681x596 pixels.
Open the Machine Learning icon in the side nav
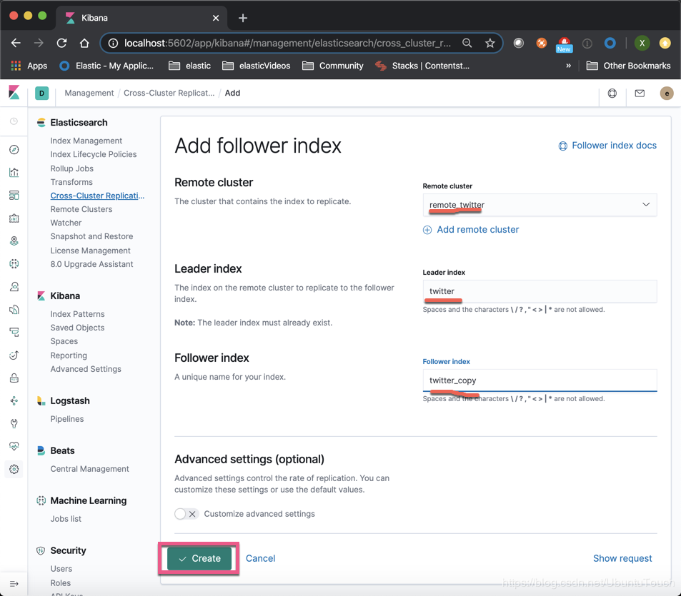(14, 263)
